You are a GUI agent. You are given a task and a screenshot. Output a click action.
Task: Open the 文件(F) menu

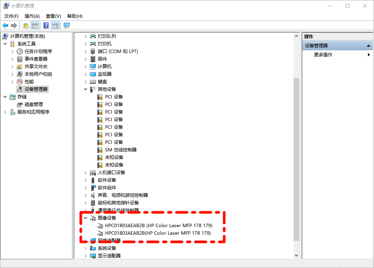tap(11, 16)
